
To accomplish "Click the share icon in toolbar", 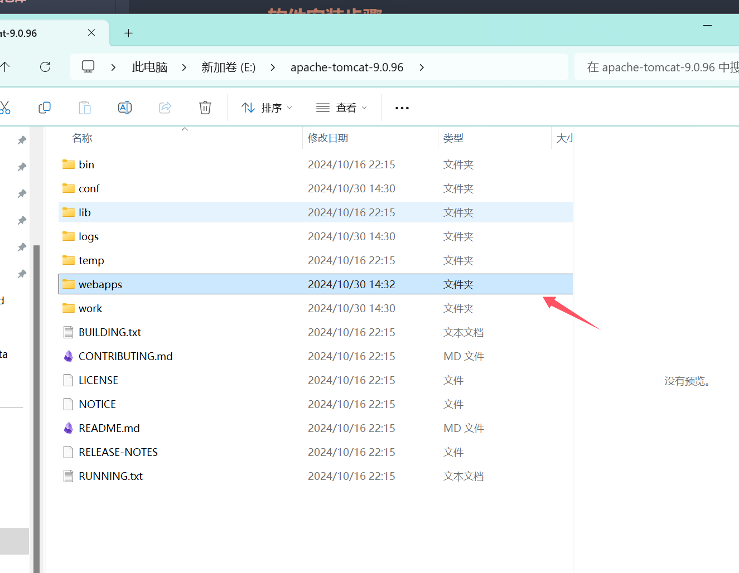I will click(165, 108).
